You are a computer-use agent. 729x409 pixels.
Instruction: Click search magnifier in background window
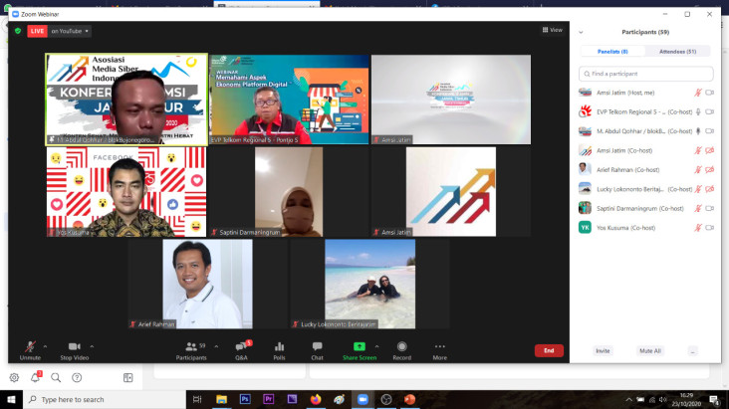point(56,377)
